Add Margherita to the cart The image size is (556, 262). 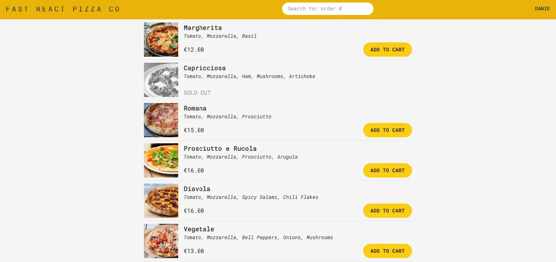pyautogui.click(x=387, y=50)
